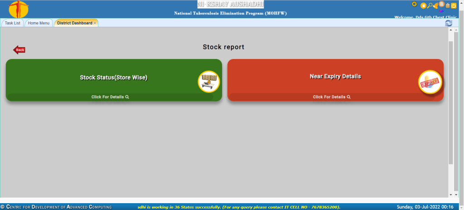View notifications via the orange bell icon

[435, 5]
